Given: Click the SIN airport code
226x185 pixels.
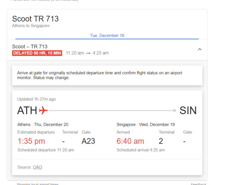Looking at the screenshot, I should (188, 111).
